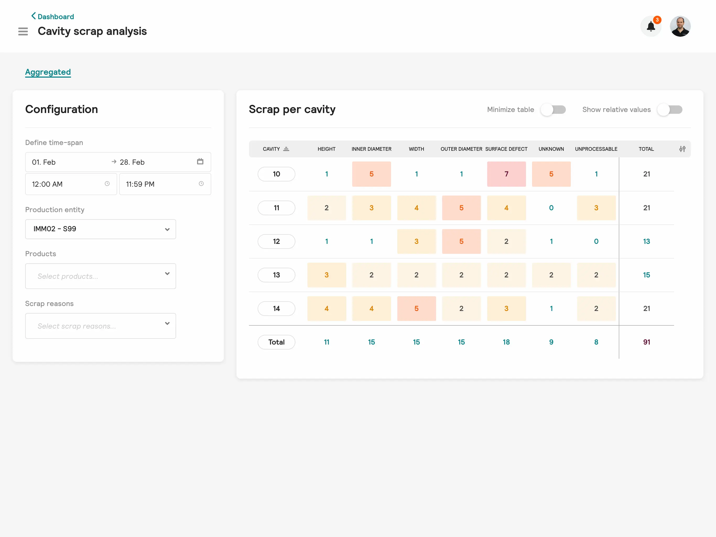
Task: Click the INNER DIAMETER column header
Action: pyautogui.click(x=372, y=149)
